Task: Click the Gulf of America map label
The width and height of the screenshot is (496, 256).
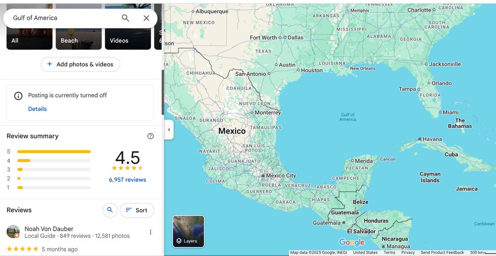Action: pos(348,117)
